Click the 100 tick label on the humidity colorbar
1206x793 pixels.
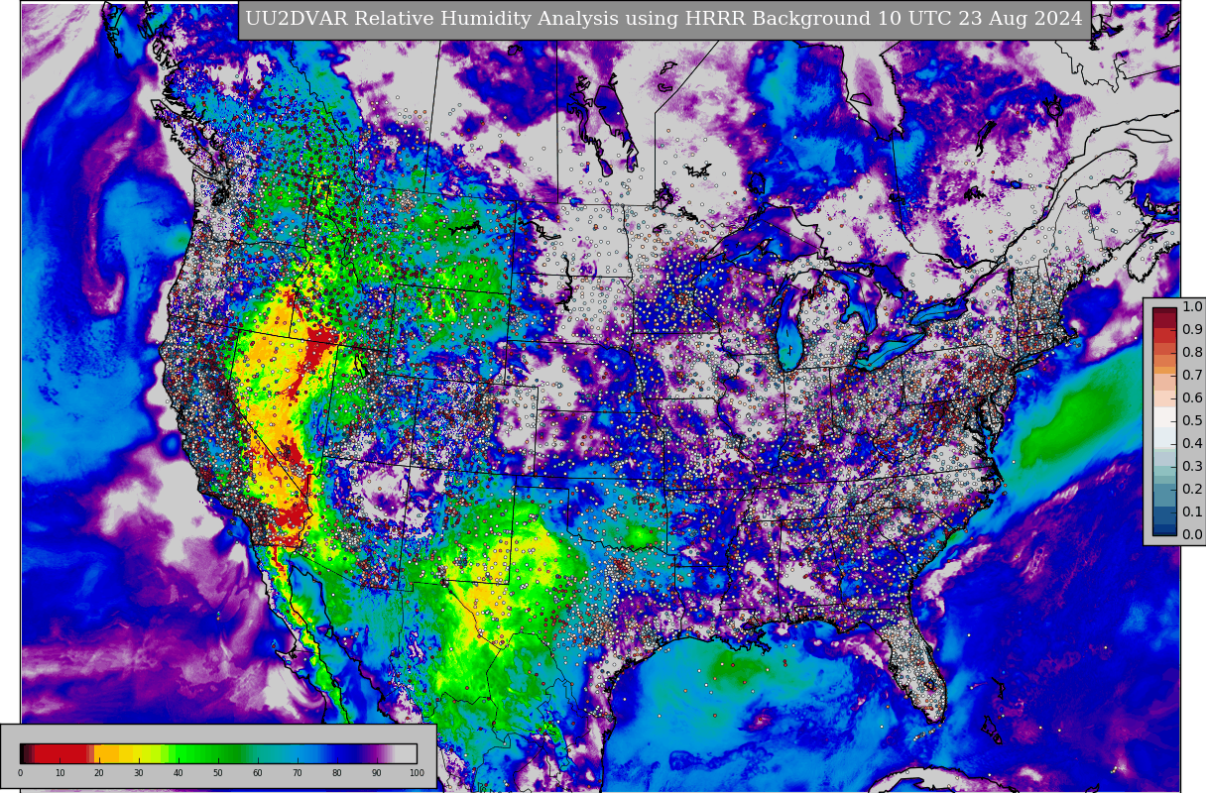[417, 773]
